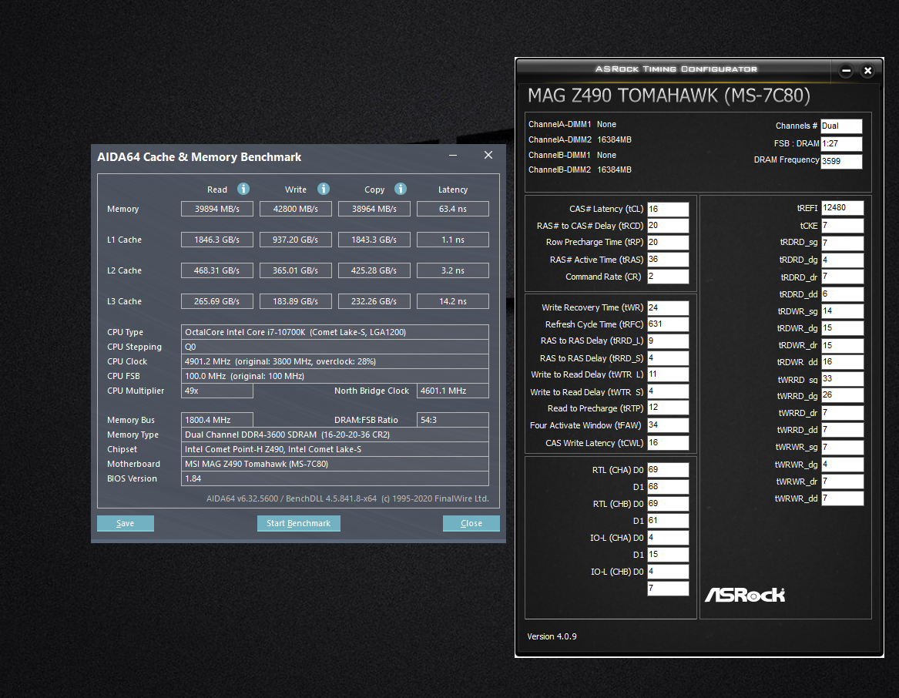Click the CAS# Latency (tCL) field
The height and width of the screenshot is (698, 899).
pos(668,210)
